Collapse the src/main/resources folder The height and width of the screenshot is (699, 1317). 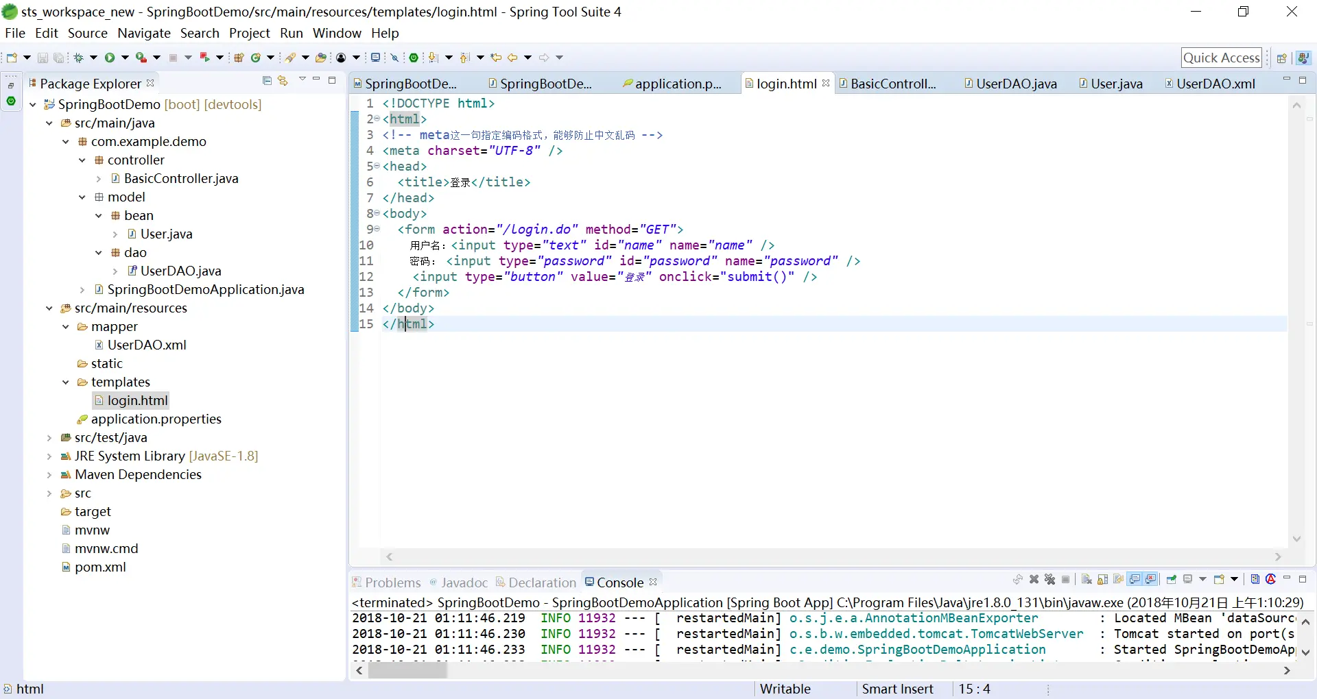point(49,308)
